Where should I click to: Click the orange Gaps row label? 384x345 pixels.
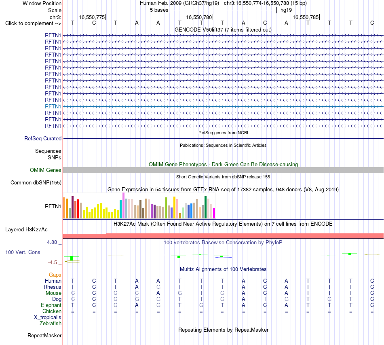(x=55, y=275)
